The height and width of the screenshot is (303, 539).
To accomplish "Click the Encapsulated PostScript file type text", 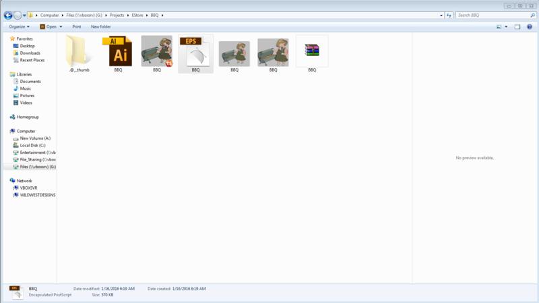I will (50, 295).
